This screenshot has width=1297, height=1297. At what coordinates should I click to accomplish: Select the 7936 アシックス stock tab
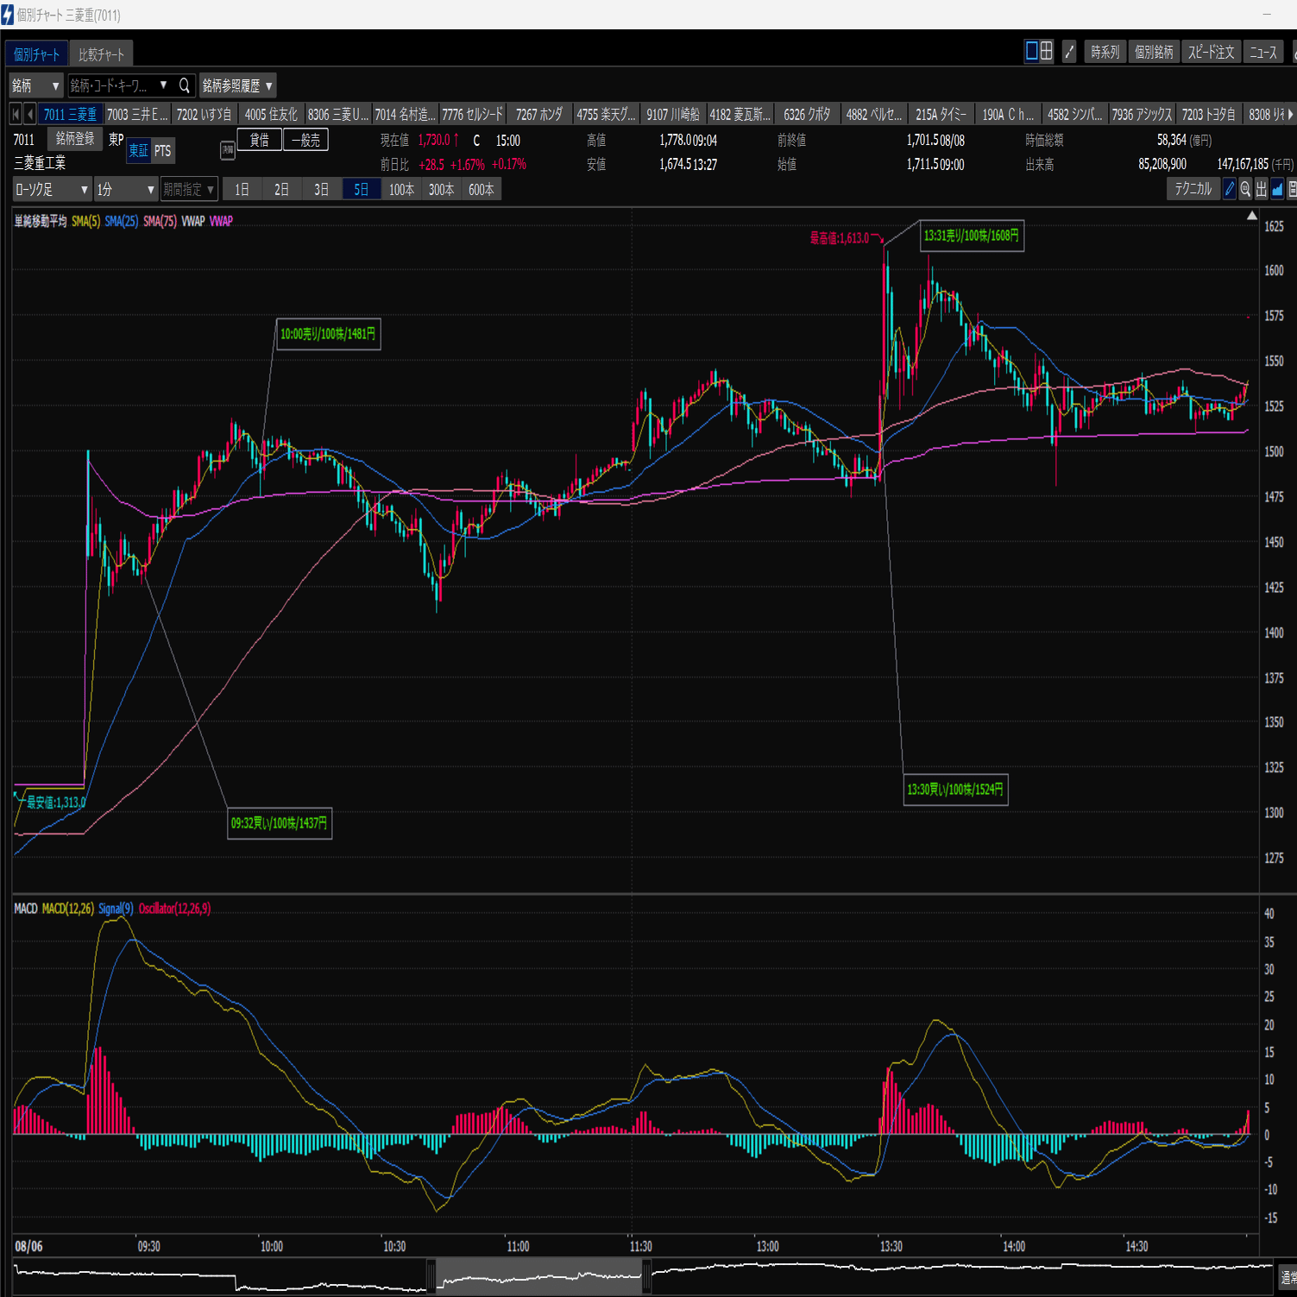[1143, 114]
